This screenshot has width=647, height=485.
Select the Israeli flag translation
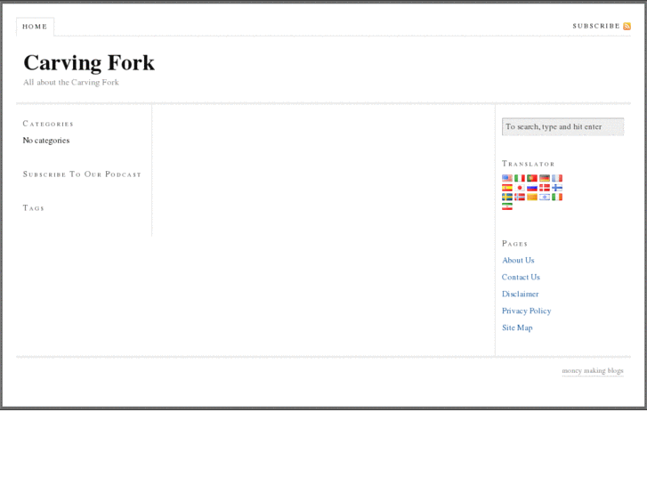(545, 197)
